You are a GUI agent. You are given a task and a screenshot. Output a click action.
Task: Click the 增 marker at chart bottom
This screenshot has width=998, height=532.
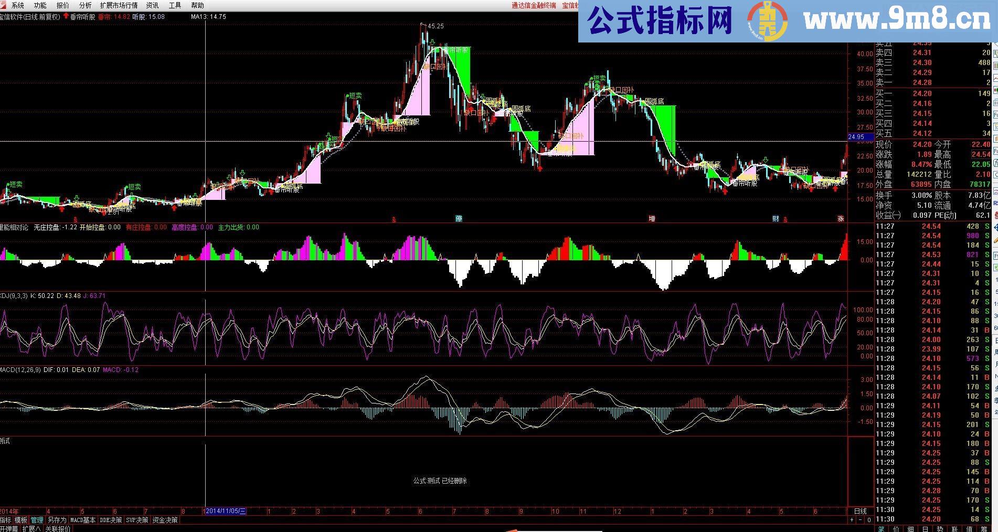coord(652,219)
